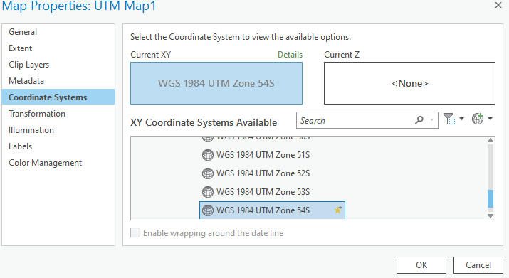Go to the Metadata page
This screenshot has height=278, width=509.
point(58,81)
